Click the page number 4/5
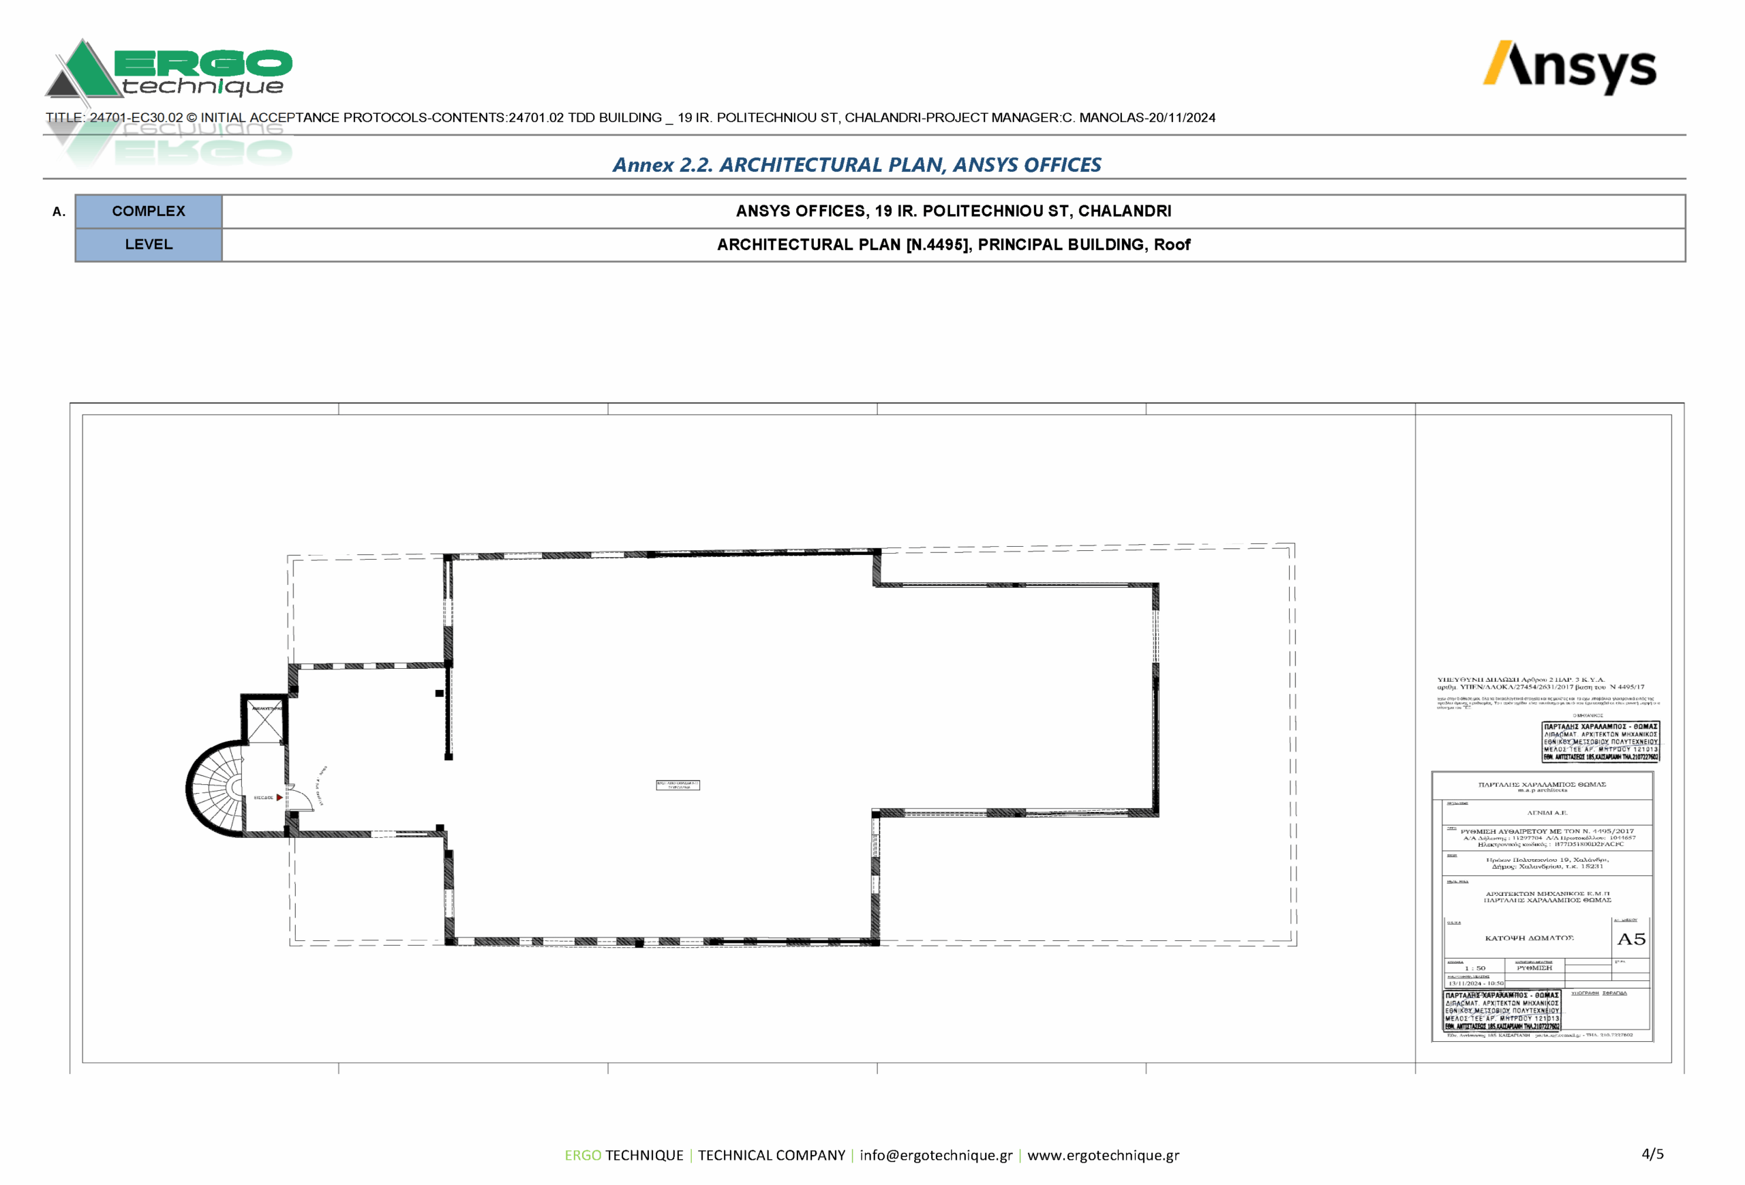Image resolution: width=1745 pixels, height=1185 pixels. (x=1652, y=1154)
